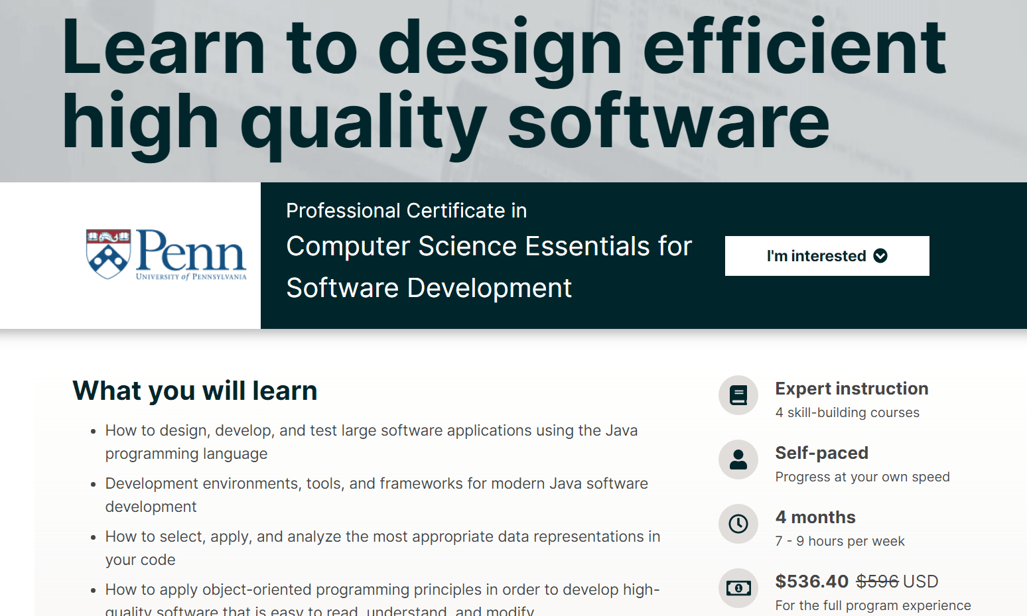Click the bullet about appropriate data representations
This screenshot has height=616, width=1027.
coord(383,548)
